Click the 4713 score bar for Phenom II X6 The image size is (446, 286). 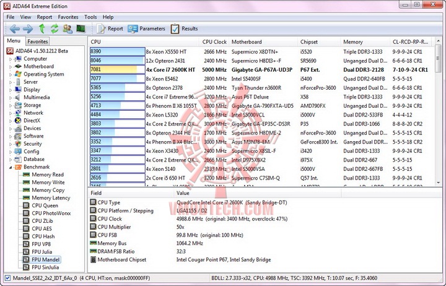(x=118, y=105)
